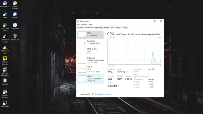Click the 178 processes value
Viewport: 203px width, 114px height.
pyautogui.click(x=110, y=79)
